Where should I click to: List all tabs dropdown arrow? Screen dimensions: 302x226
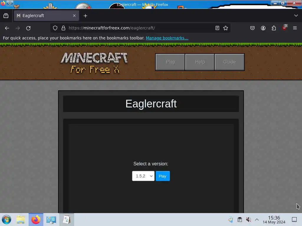click(x=296, y=16)
